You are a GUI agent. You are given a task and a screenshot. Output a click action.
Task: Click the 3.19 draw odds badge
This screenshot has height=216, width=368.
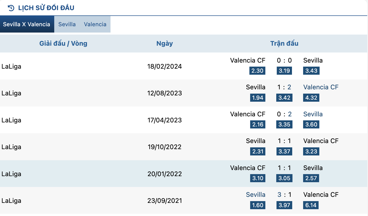(x=284, y=71)
